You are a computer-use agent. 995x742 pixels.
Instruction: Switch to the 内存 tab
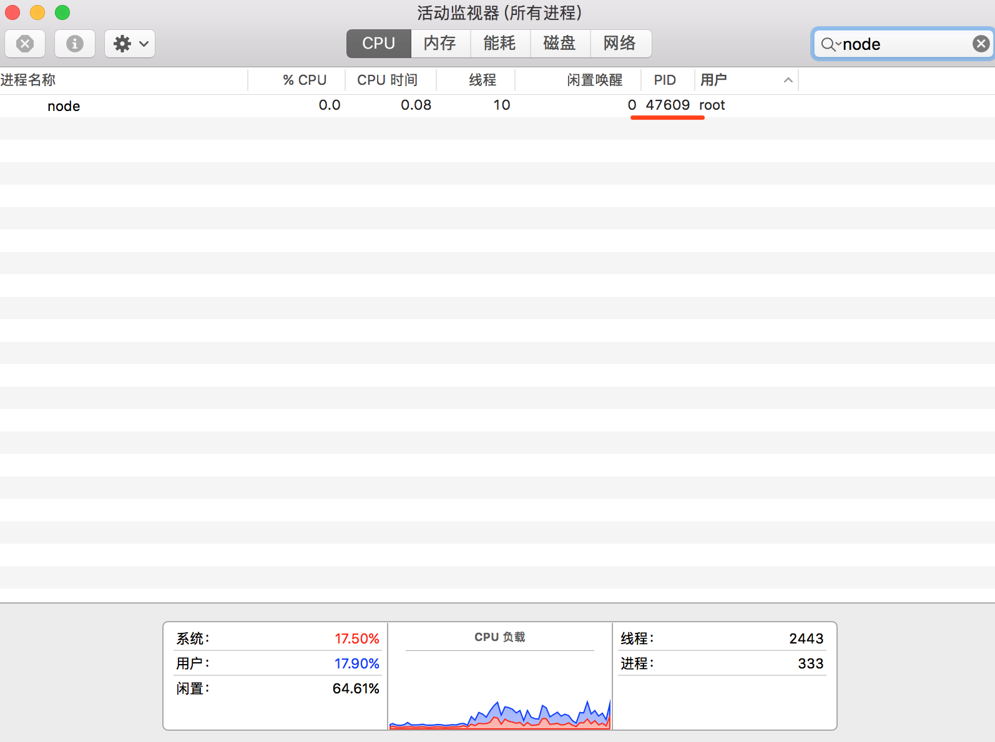440,44
